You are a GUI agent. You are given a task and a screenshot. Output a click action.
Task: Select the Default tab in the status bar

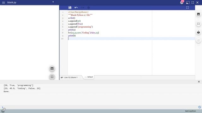(89, 77)
